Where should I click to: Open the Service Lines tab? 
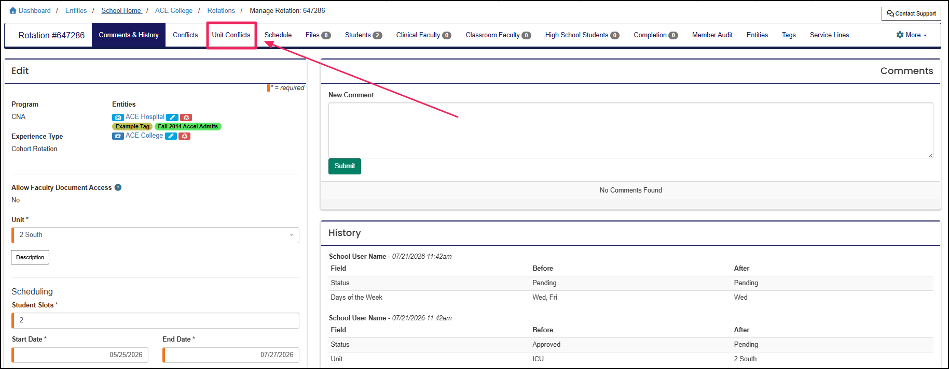pyautogui.click(x=829, y=35)
